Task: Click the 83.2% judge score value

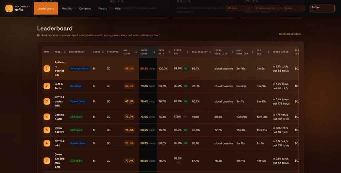Action: pos(144,68)
